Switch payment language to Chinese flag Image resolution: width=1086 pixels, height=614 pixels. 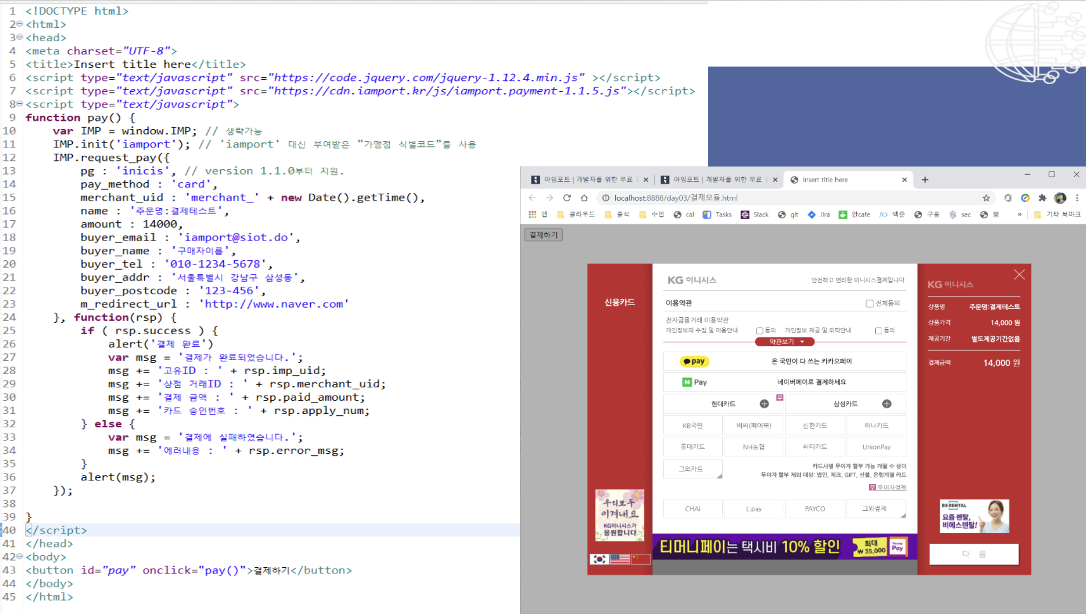[640, 559]
